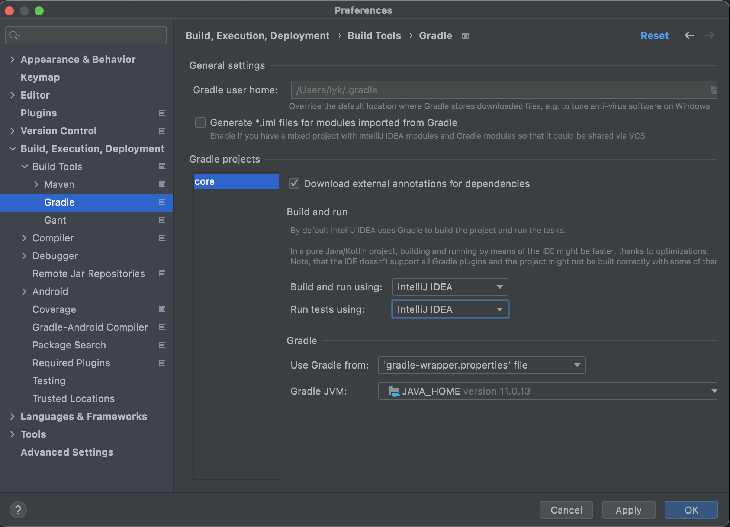Click the search magnifier icon in settings search

point(14,35)
